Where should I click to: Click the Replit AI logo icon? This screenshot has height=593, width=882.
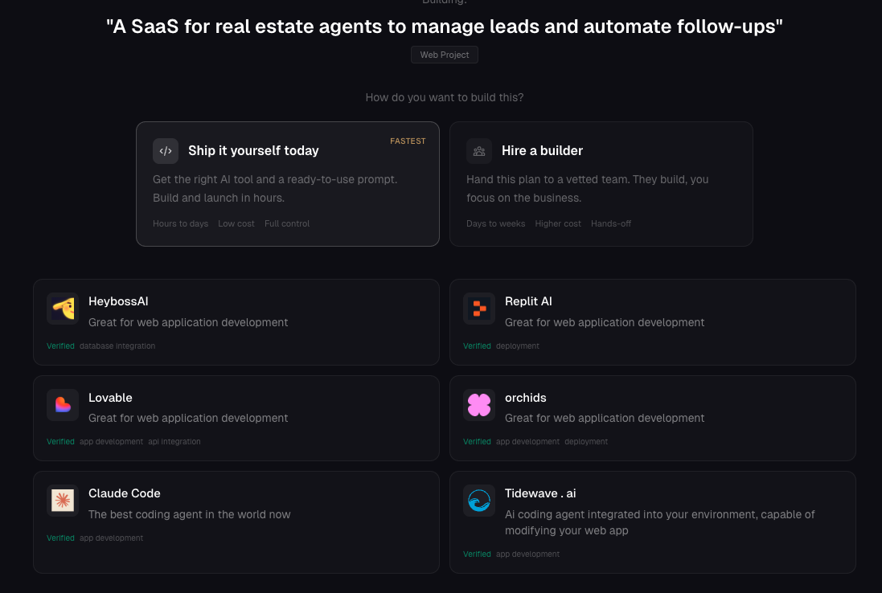[479, 309]
